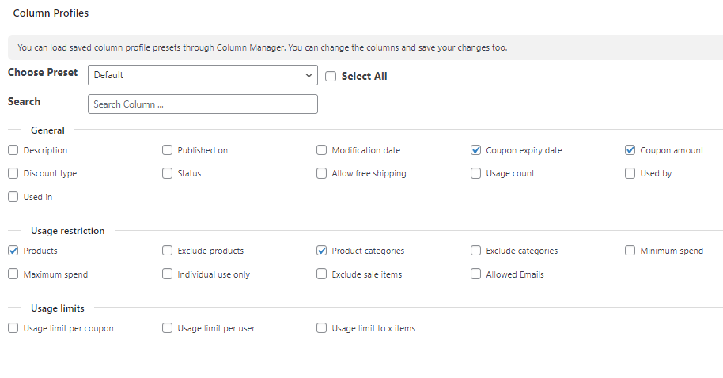This screenshot has height=378, width=723.
Task: Open the Choose Preset dropdown
Action: coord(203,75)
